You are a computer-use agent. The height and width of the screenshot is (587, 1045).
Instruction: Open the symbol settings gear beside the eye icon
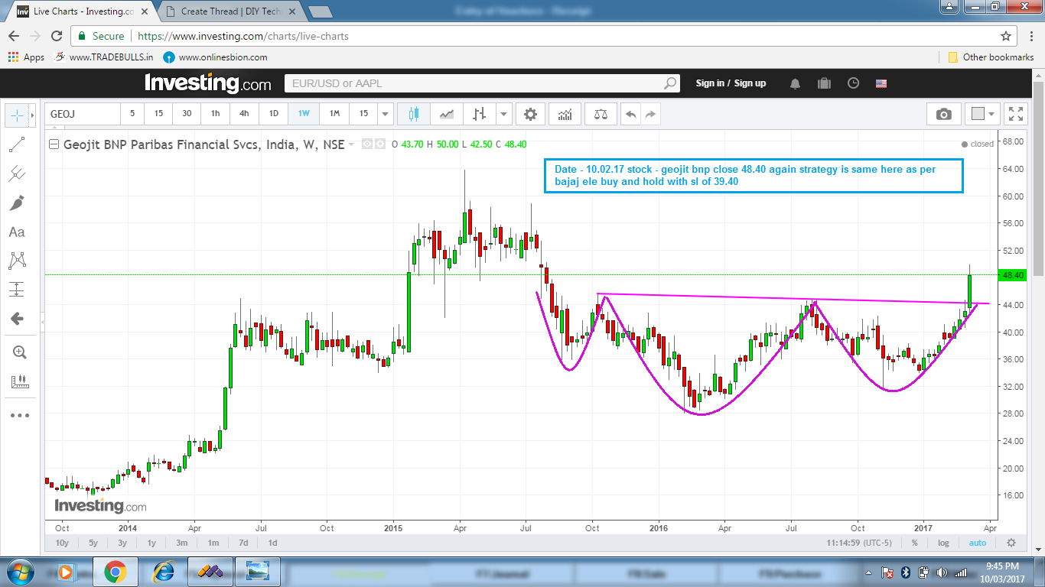coord(379,144)
